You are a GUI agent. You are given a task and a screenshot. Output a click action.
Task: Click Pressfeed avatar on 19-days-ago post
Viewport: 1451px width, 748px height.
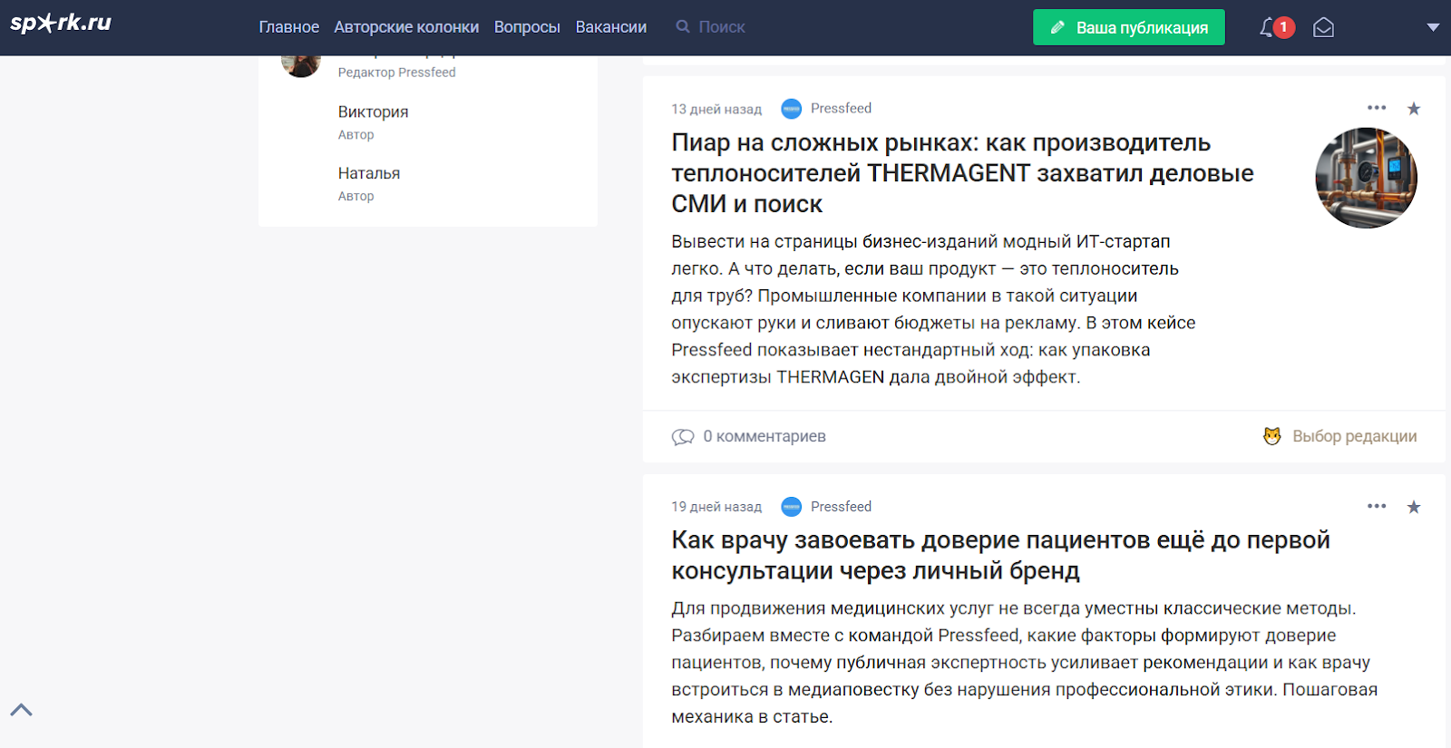click(x=791, y=507)
